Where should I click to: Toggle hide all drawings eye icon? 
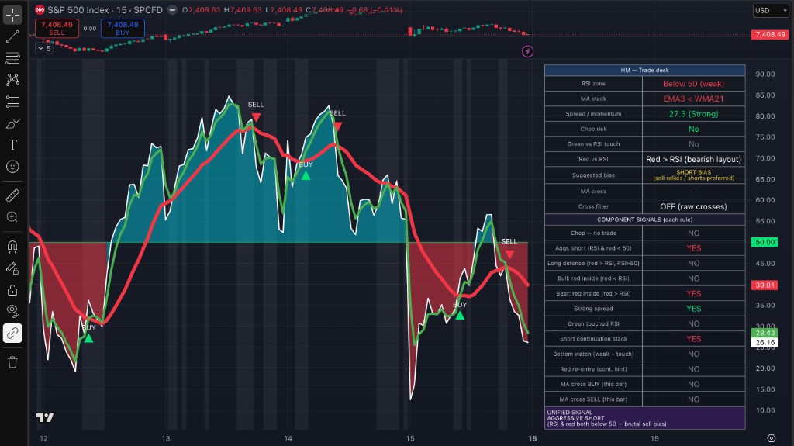point(12,311)
